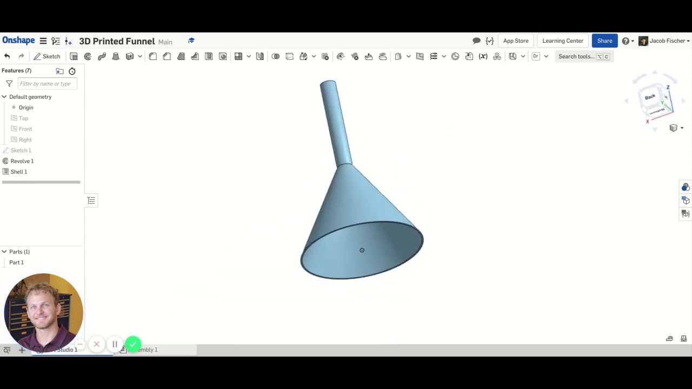Click the Redo arrow in toolbar
This screenshot has width=692, height=389.
point(21,56)
